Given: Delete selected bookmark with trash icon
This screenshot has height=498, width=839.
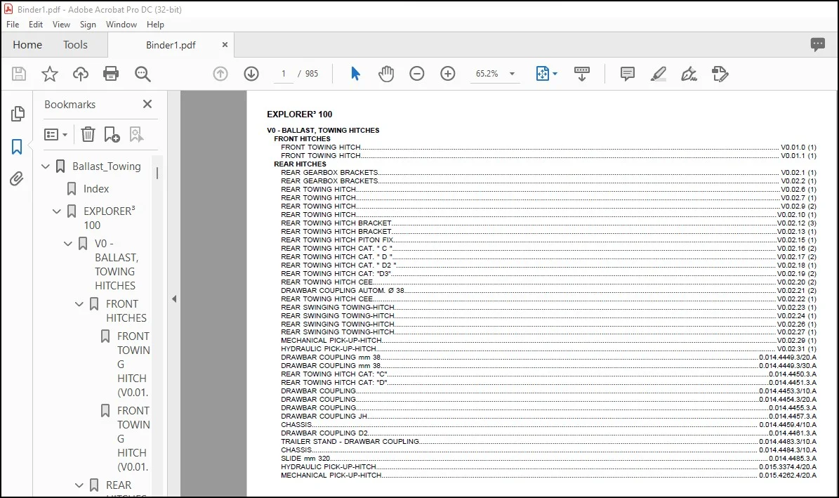Looking at the screenshot, I should 88,134.
